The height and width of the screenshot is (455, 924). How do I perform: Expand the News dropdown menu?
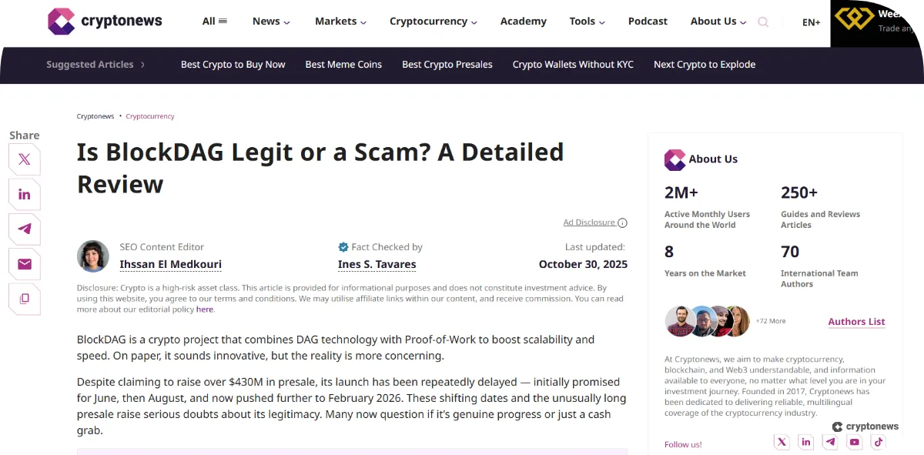click(271, 22)
